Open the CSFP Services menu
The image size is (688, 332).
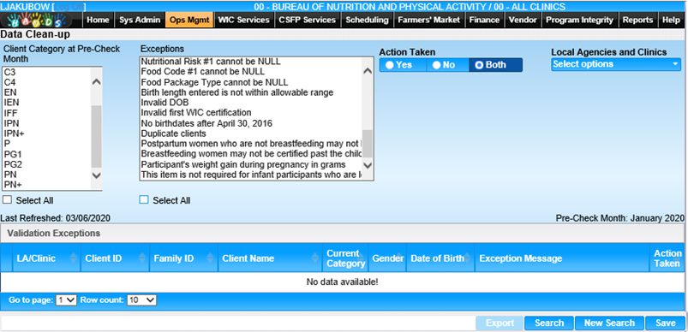307,21
